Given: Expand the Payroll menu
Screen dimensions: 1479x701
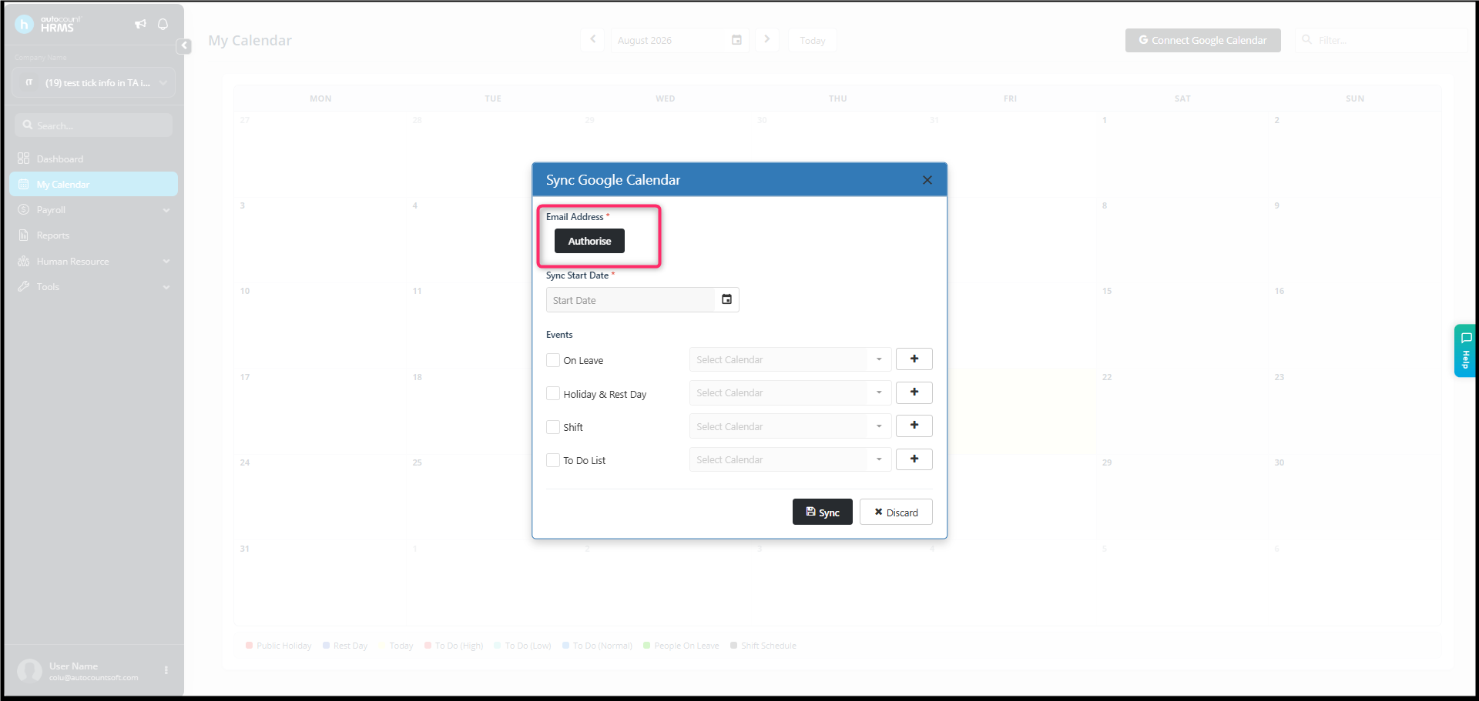Looking at the screenshot, I should (94, 210).
